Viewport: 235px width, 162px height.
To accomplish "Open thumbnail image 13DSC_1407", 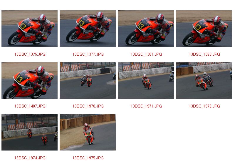I will pyautogui.click(x=30, y=80).
